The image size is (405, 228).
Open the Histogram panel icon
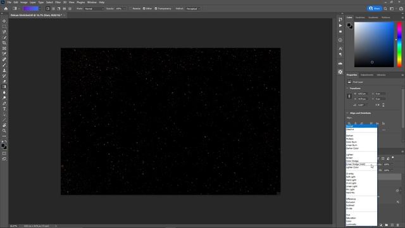(x=340, y=63)
